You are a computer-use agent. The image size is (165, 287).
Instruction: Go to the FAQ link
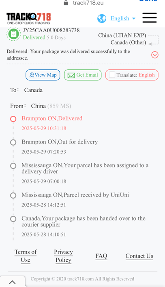pos(101,256)
